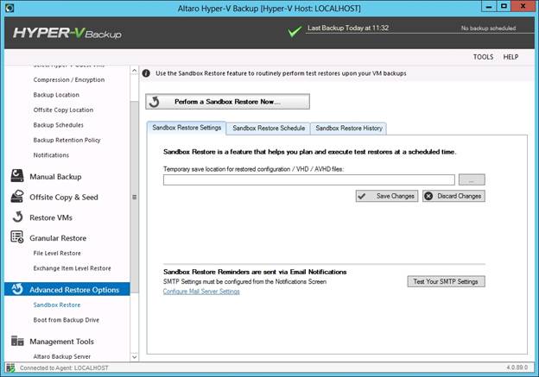Click the HYPER-V Backup logo
539x377 pixels.
(x=67, y=33)
